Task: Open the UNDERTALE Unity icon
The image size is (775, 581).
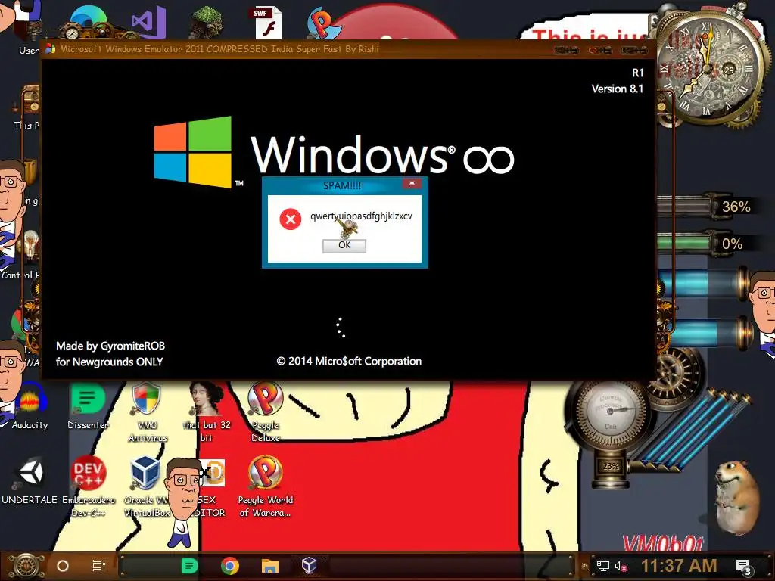Action: 30,480
